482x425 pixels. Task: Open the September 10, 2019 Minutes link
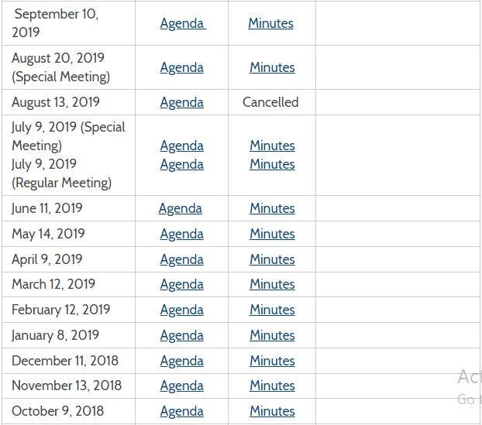(270, 23)
